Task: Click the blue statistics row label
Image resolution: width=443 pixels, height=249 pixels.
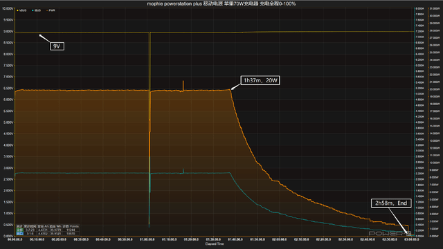Action: coord(19,234)
